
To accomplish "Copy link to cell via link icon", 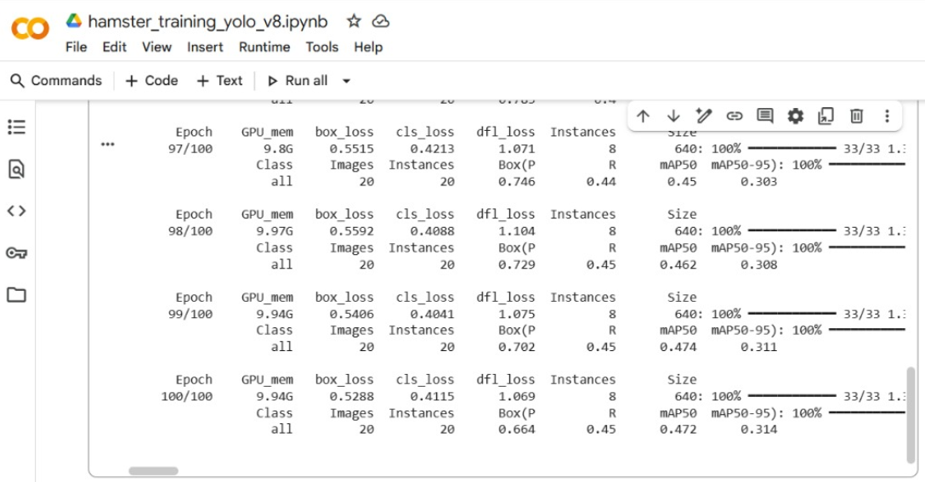I will click(x=734, y=116).
